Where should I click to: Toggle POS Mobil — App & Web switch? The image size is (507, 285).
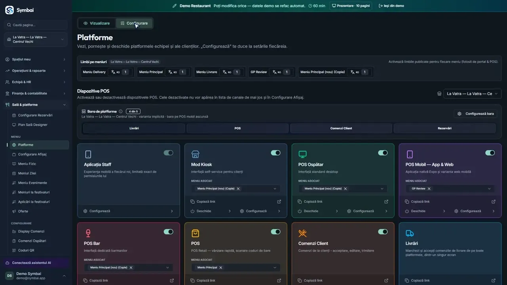(x=490, y=153)
